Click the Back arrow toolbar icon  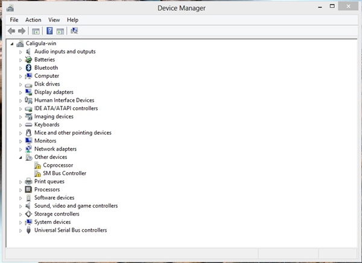(x=11, y=31)
